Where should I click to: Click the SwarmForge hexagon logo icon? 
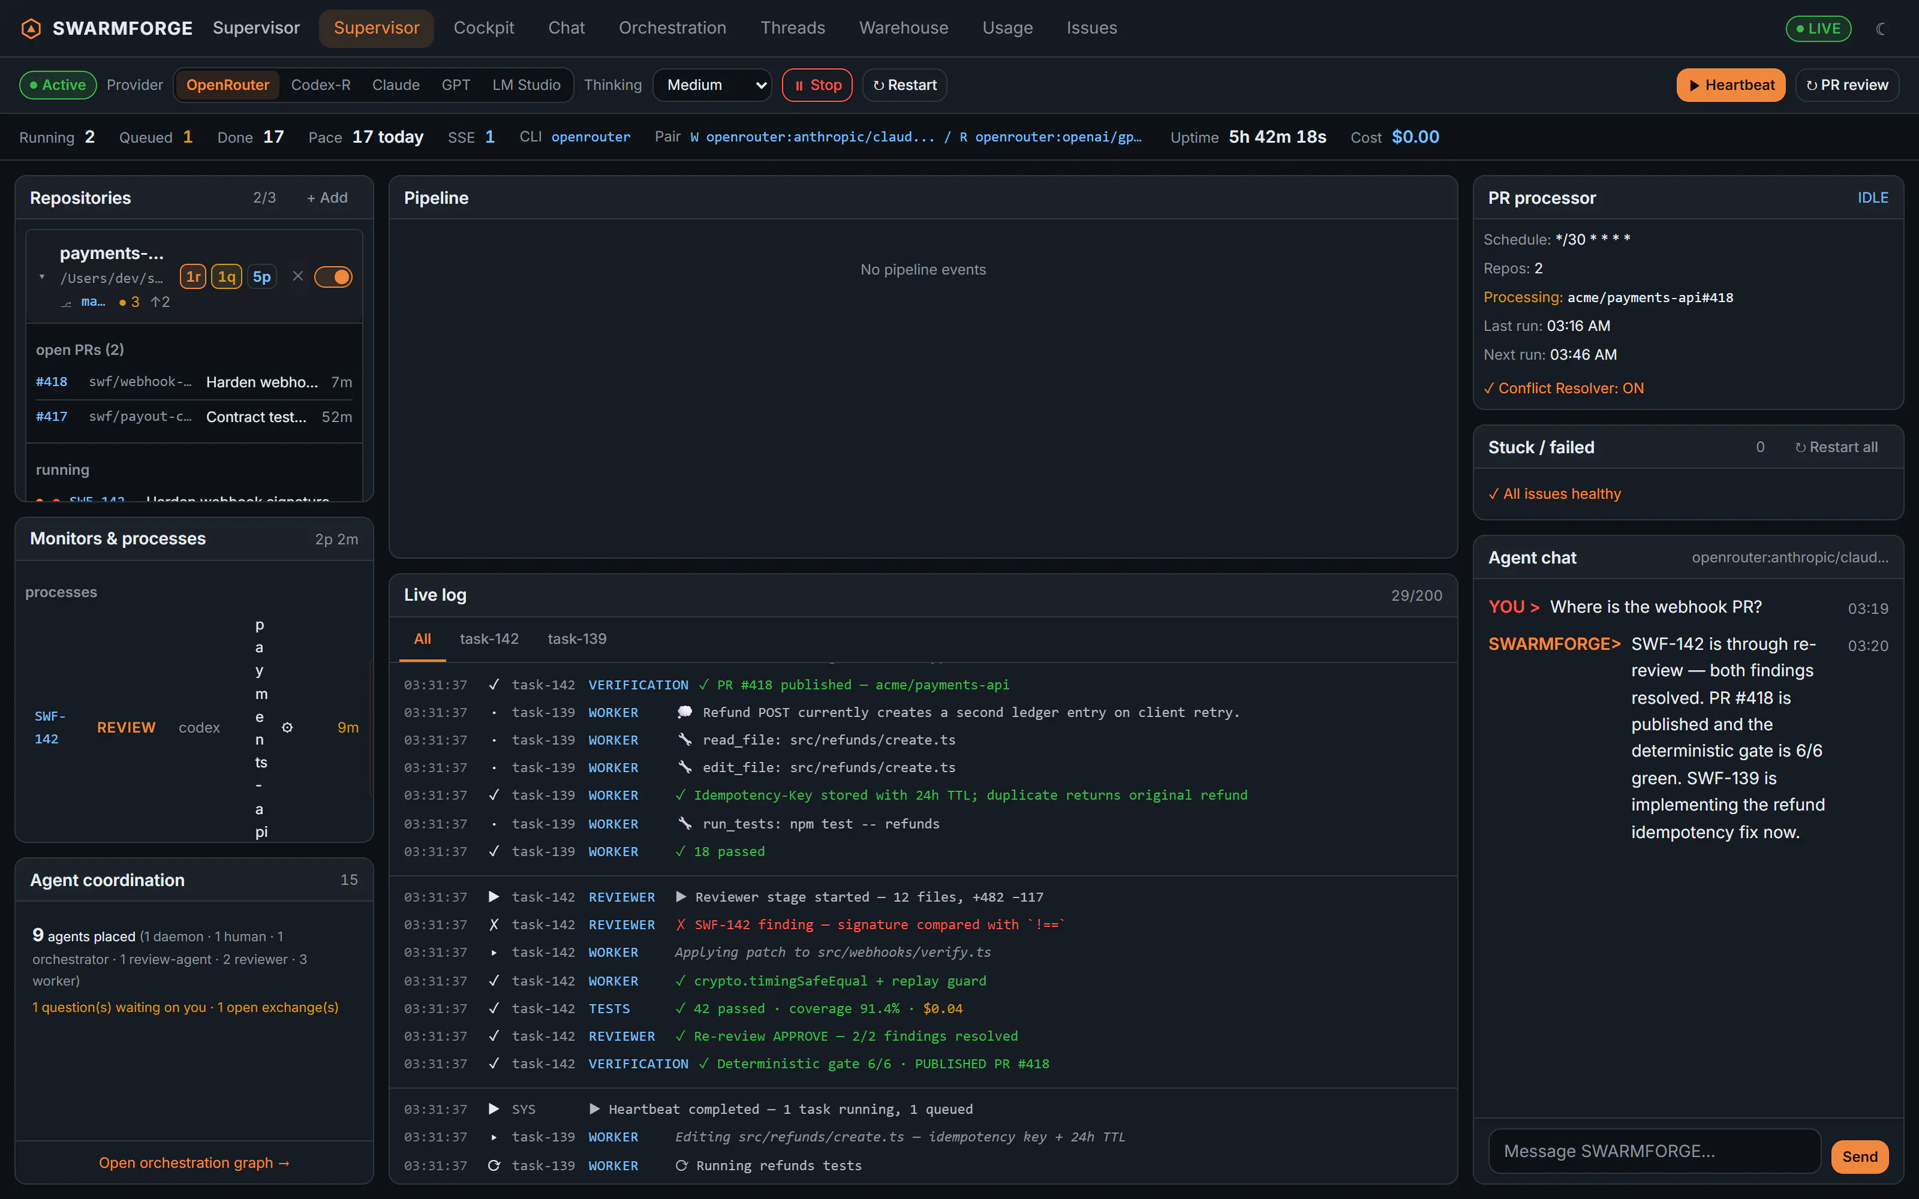click(x=31, y=29)
